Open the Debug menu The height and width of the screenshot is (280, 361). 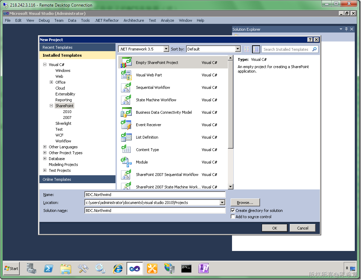click(x=44, y=20)
